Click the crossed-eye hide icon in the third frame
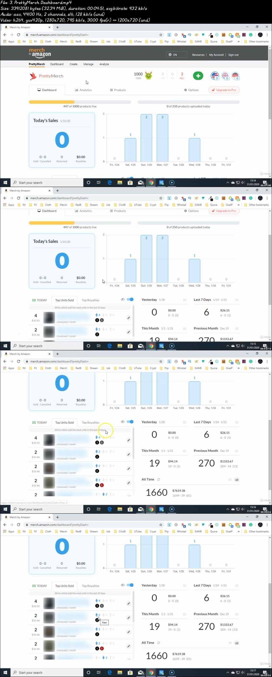 click(x=123, y=422)
